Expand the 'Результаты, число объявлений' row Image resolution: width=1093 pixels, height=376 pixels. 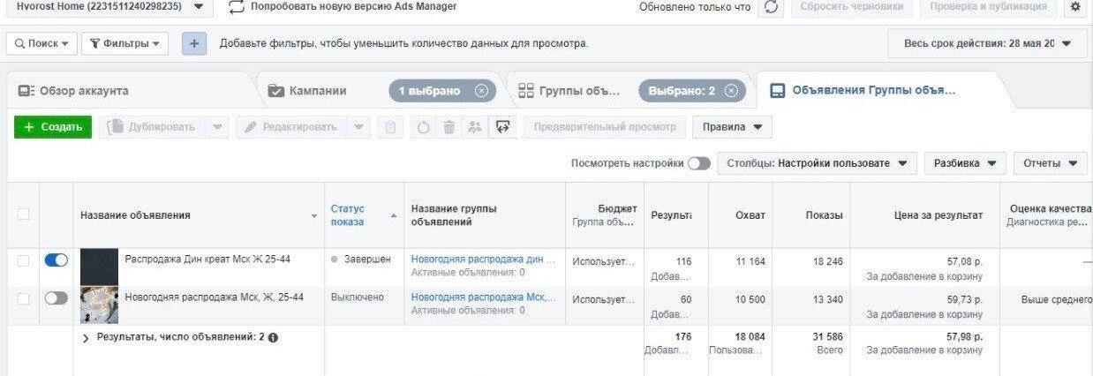click(86, 337)
